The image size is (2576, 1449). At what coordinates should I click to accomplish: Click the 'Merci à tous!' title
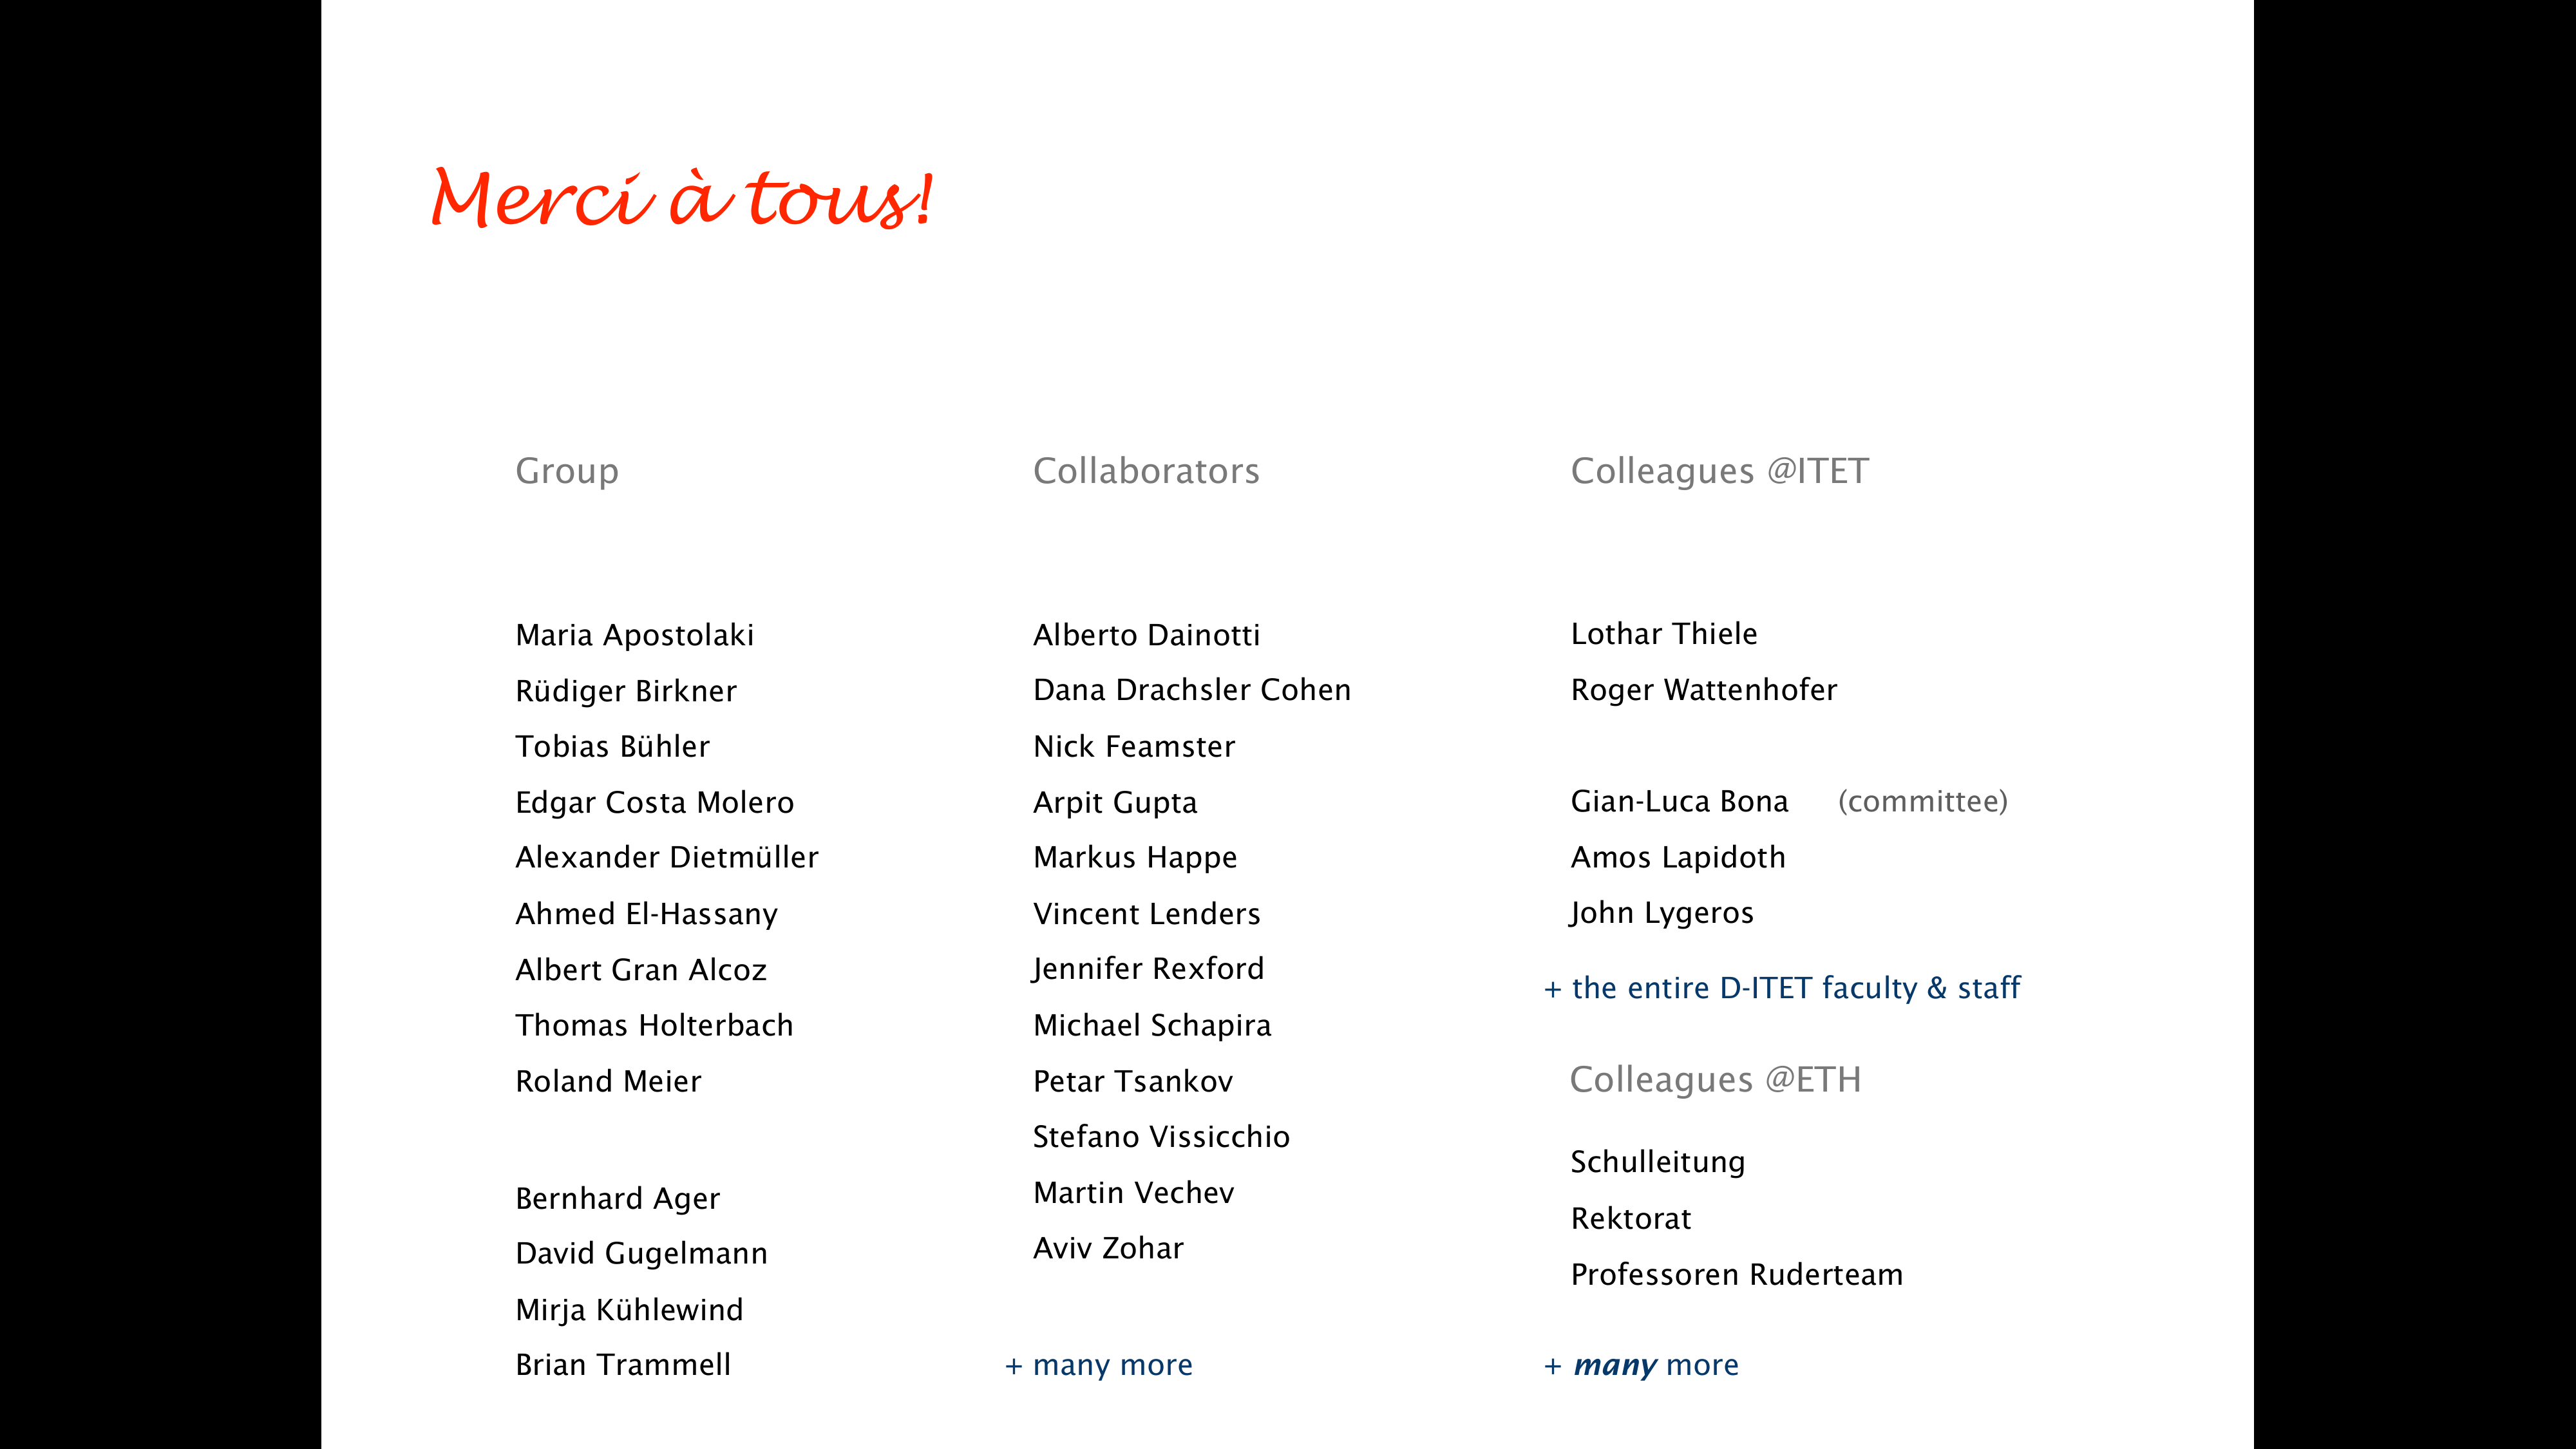[x=681, y=197]
